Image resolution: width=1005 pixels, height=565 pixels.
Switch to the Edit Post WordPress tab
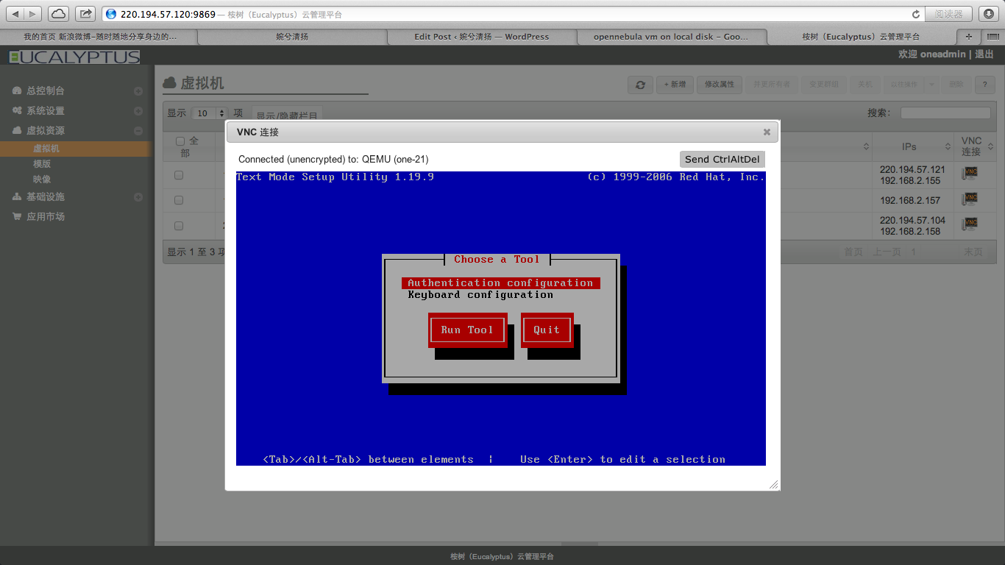tap(481, 37)
